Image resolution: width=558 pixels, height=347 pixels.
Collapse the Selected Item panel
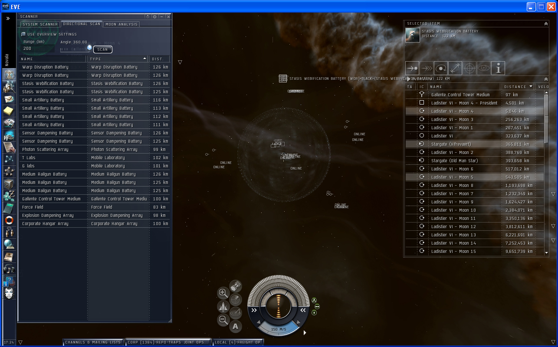tap(546, 24)
